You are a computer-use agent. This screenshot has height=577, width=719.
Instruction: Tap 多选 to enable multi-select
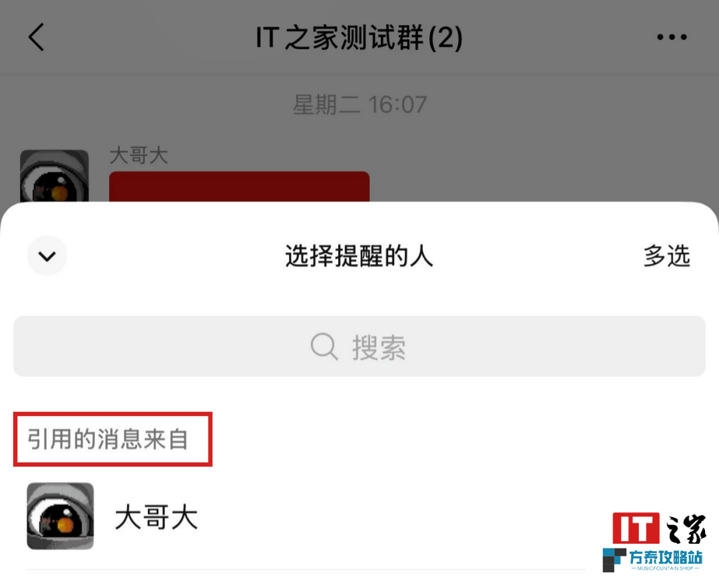click(666, 256)
